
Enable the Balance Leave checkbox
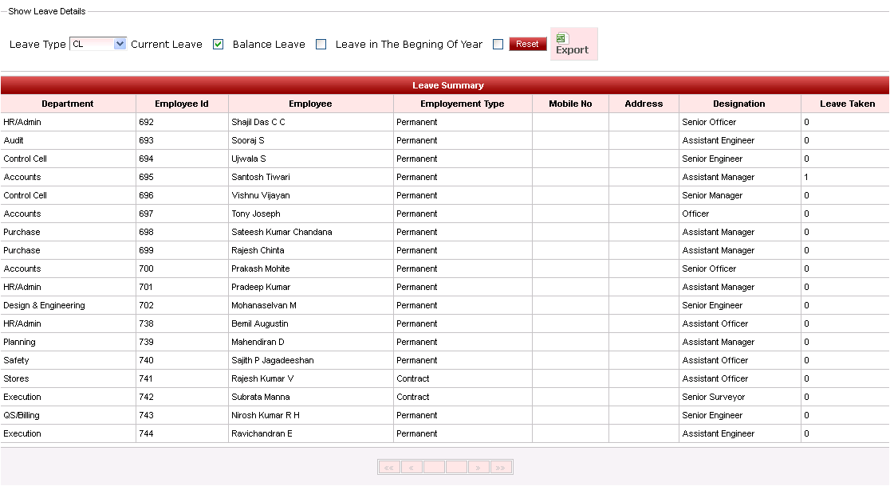(321, 45)
